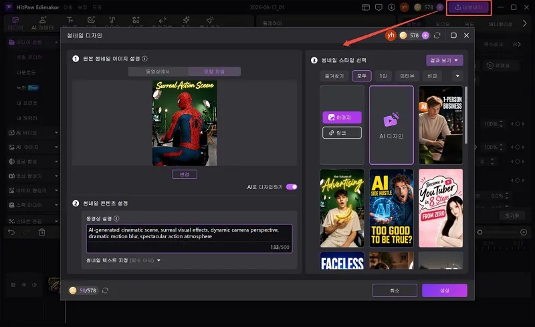This screenshot has width=535, height=327.
Task: Open the 결과 보기 dropdown
Action: (444, 60)
